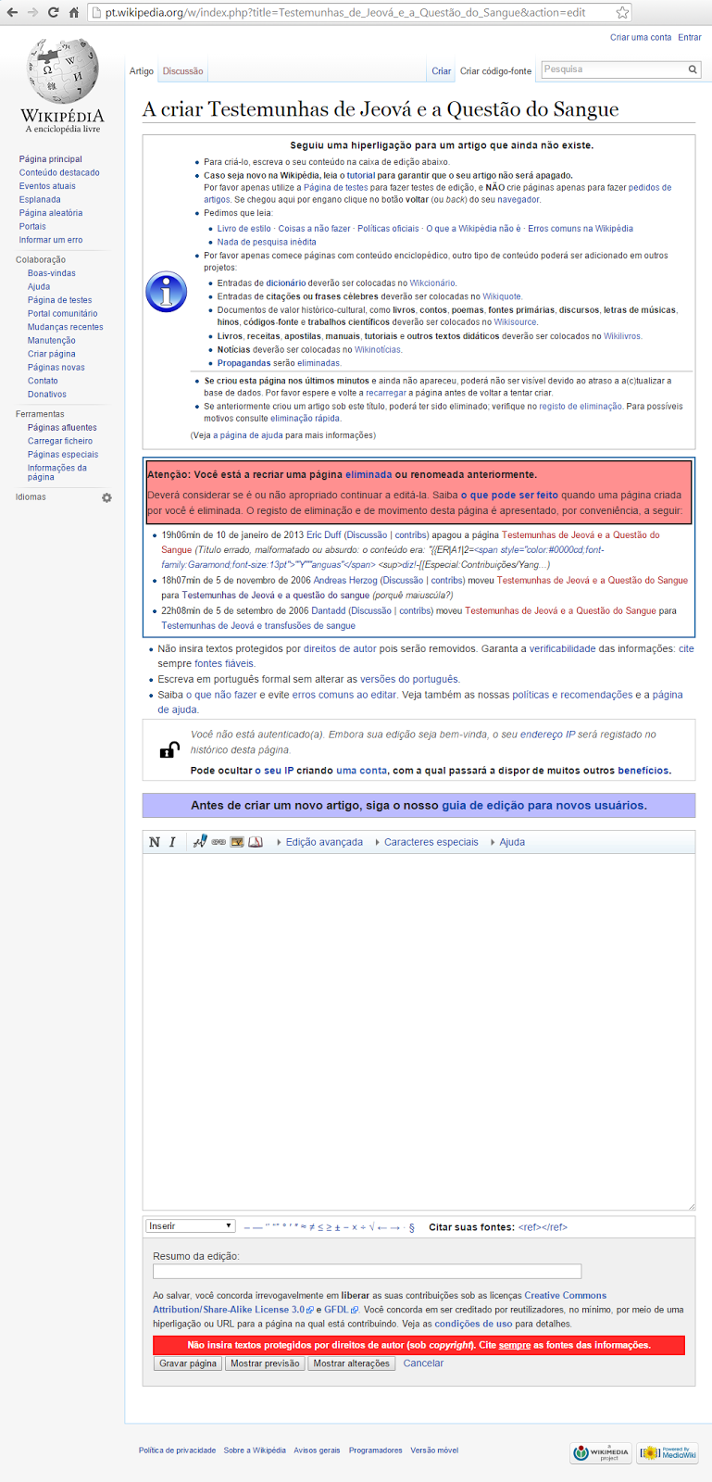Open Eventos atuais in the sidebar

coord(47,186)
